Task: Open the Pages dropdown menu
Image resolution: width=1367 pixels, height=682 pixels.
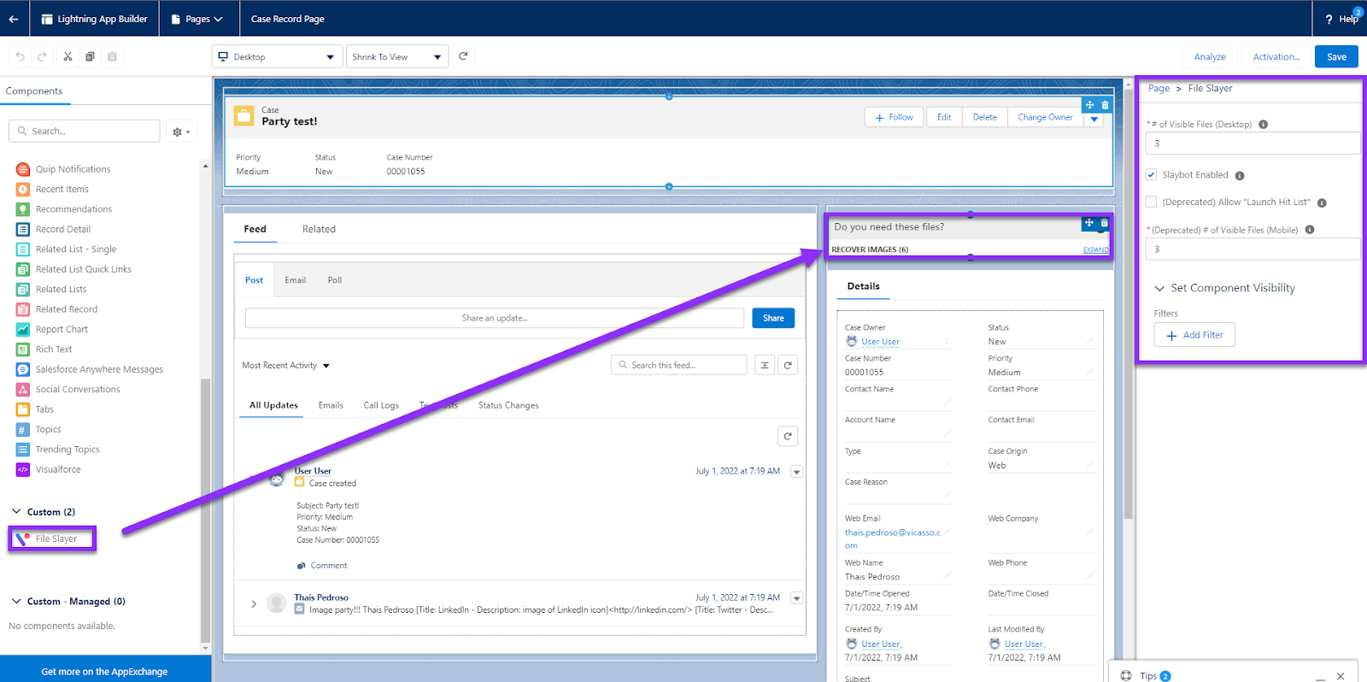Action: pos(197,19)
